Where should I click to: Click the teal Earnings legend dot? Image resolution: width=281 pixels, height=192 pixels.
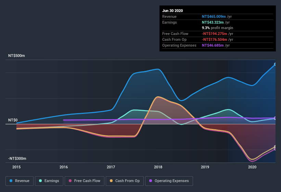point(40,181)
